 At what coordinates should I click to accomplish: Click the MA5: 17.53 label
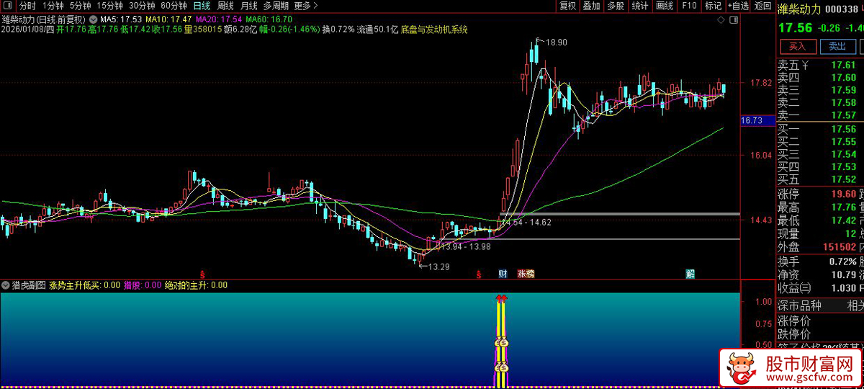[121, 19]
